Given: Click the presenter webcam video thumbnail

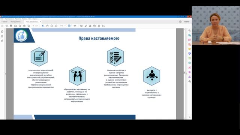Looking at the screenshot, I should click(216, 25).
